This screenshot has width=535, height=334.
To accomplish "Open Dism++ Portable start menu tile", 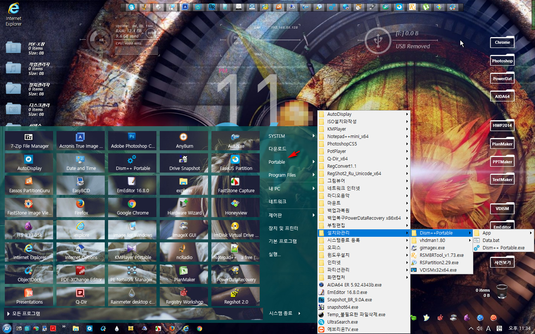I will [132, 163].
